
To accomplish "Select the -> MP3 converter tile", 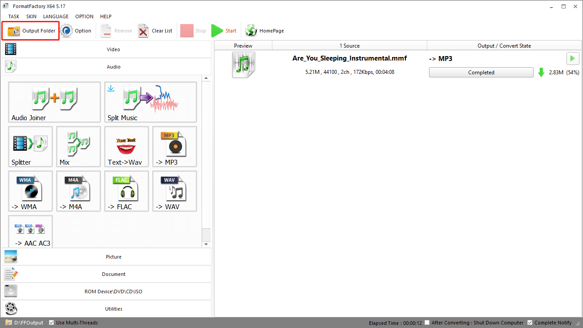I will coord(174,146).
